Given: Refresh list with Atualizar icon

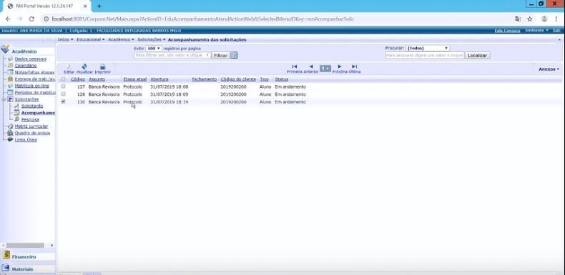Looking at the screenshot, I should click(x=84, y=66).
